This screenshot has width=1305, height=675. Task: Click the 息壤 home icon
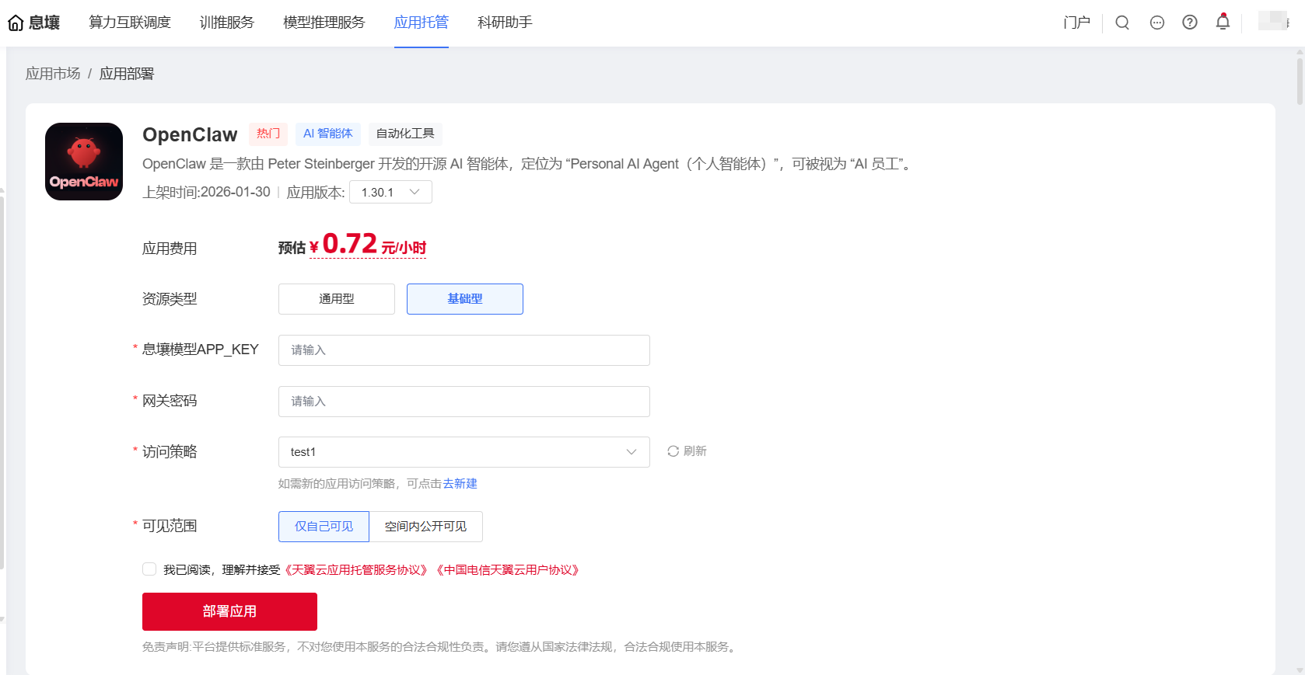click(16, 23)
